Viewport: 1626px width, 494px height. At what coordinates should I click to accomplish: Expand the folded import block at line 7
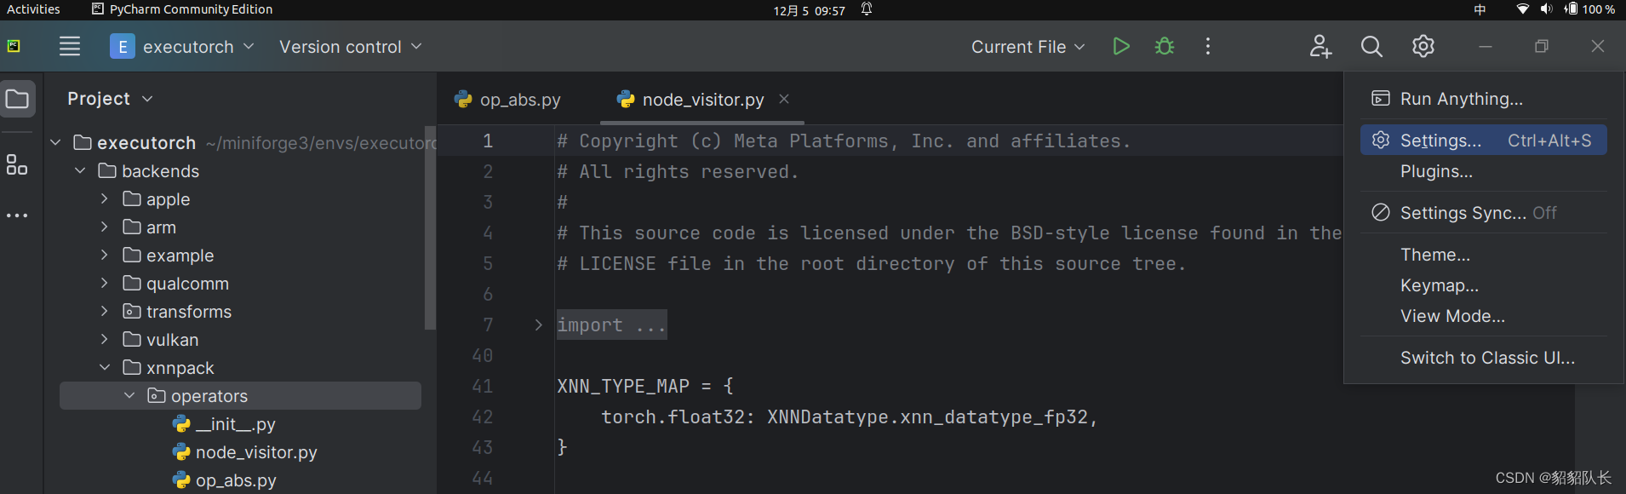538,325
